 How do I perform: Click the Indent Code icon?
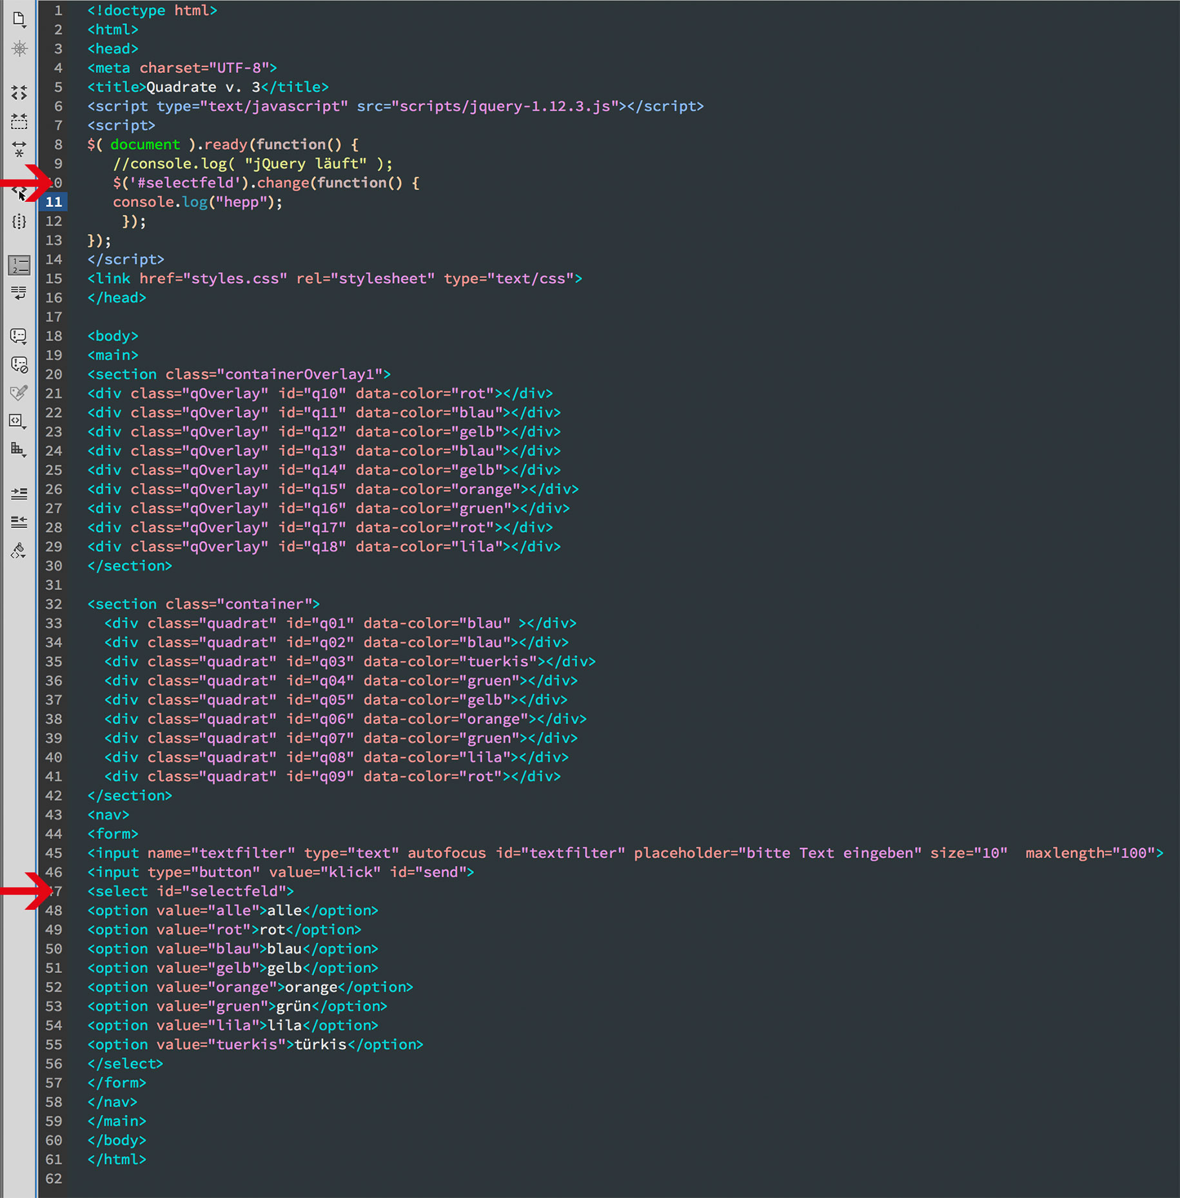[x=19, y=494]
